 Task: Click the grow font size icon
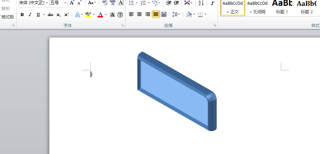(72, 3)
